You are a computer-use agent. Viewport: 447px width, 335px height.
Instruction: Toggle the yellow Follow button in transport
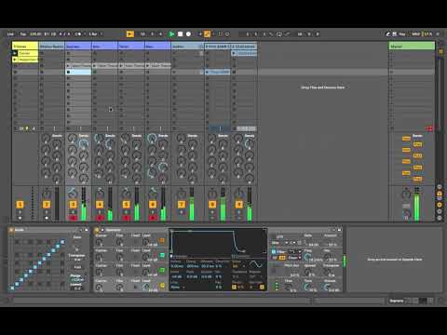point(130,33)
